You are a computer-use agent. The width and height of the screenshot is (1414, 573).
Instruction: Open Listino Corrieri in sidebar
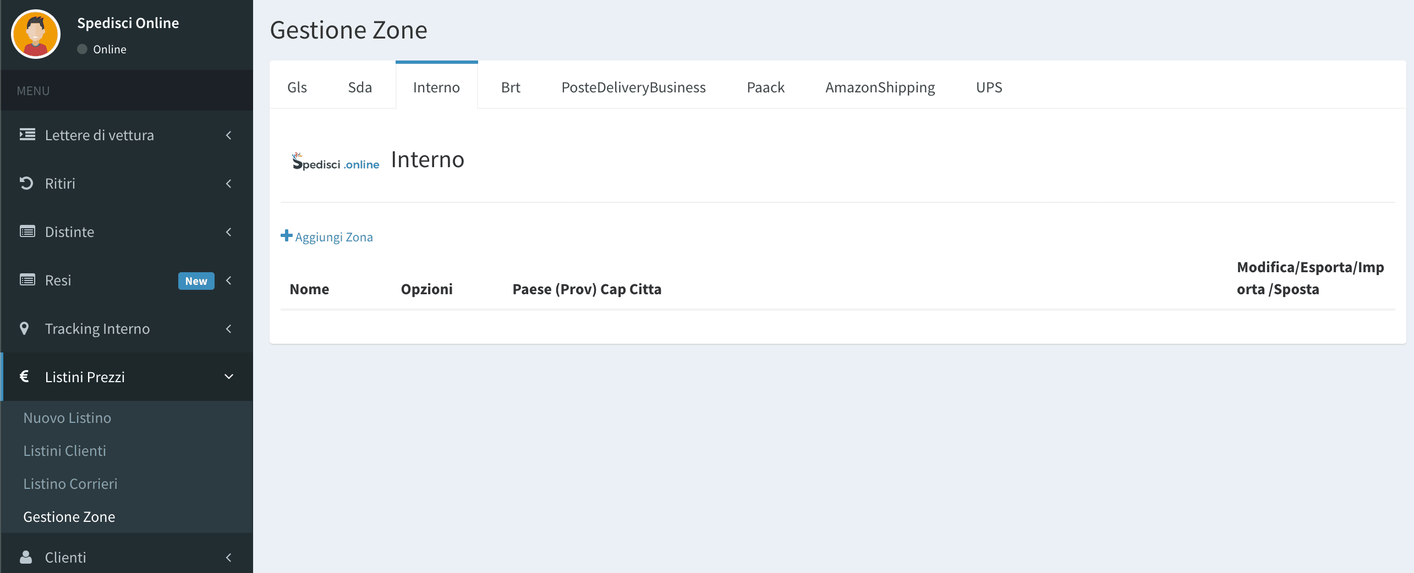[x=70, y=483]
